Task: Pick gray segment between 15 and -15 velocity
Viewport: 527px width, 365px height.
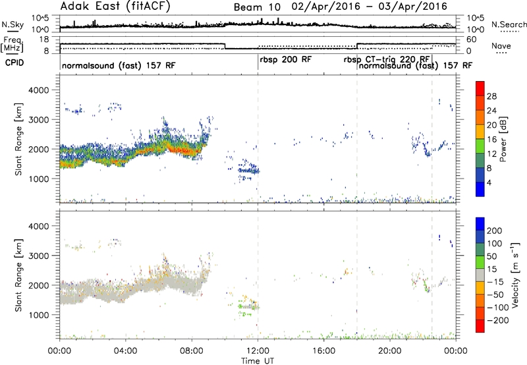Action: tap(480, 275)
